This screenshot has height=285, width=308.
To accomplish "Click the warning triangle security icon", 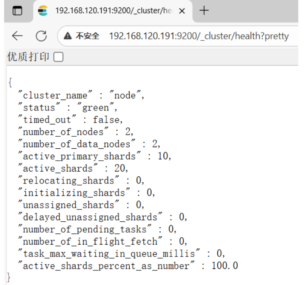I will coord(68,36).
